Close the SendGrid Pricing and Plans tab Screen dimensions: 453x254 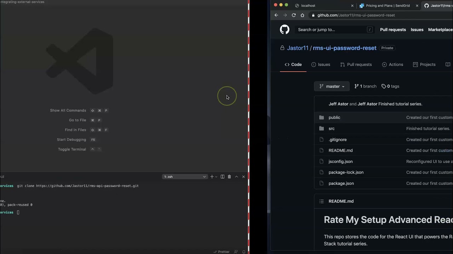click(x=417, y=6)
